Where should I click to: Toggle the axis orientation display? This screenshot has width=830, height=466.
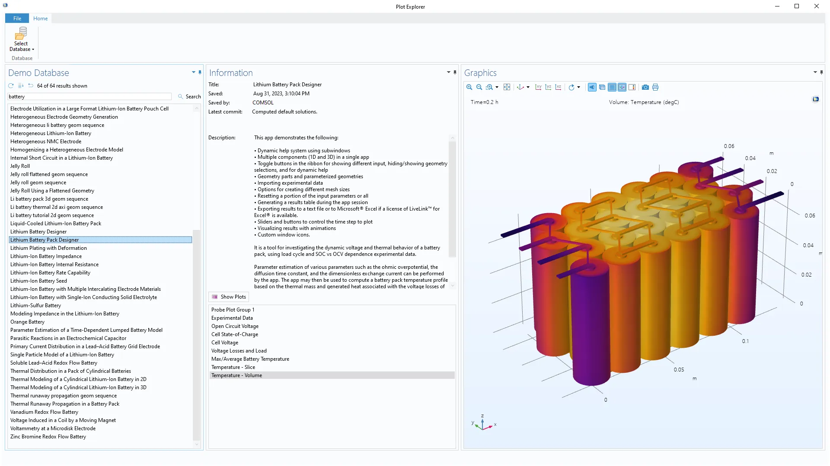coord(622,87)
